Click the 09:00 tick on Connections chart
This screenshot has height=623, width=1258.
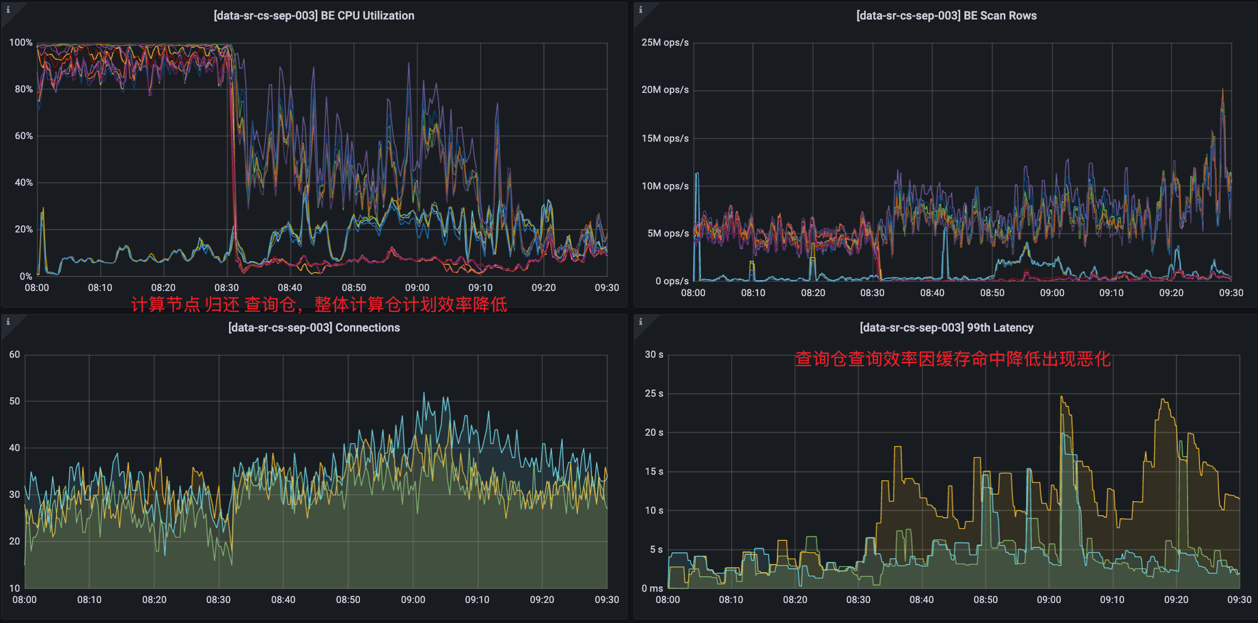point(413,599)
